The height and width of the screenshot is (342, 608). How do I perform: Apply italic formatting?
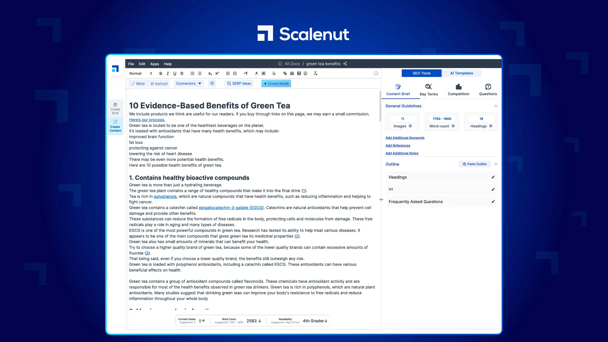coord(168,73)
